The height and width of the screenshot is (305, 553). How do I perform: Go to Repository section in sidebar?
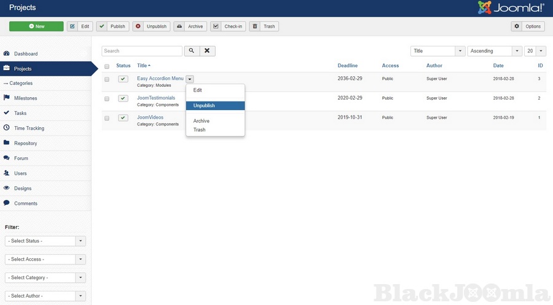25,143
